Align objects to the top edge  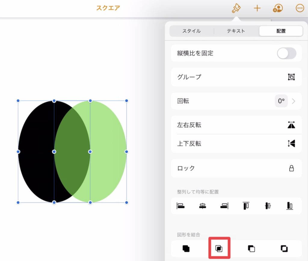(246, 206)
